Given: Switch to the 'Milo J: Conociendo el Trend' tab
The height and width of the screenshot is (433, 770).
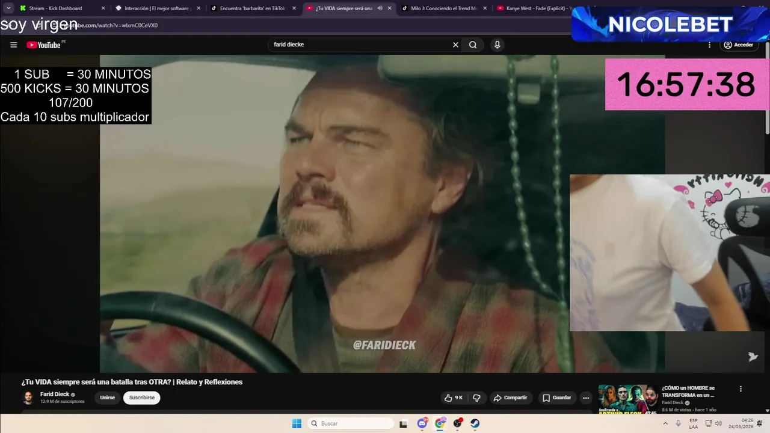Looking at the screenshot, I should (444, 8).
